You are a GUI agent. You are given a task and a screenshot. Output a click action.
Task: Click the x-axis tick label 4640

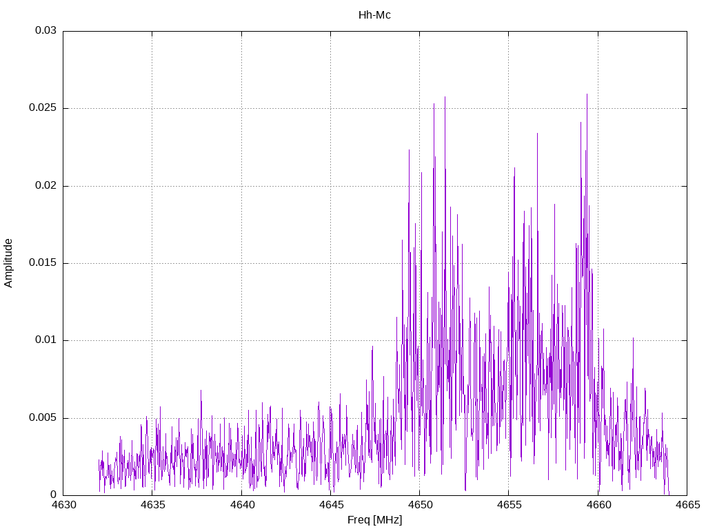point(242,505)
